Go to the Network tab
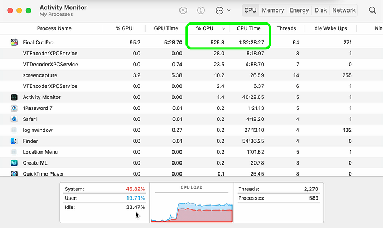Image resolution: width=383 pixels, height=228 pixels. click(344, 10)
